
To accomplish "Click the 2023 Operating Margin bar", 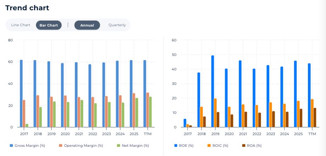I will (106, 112).
